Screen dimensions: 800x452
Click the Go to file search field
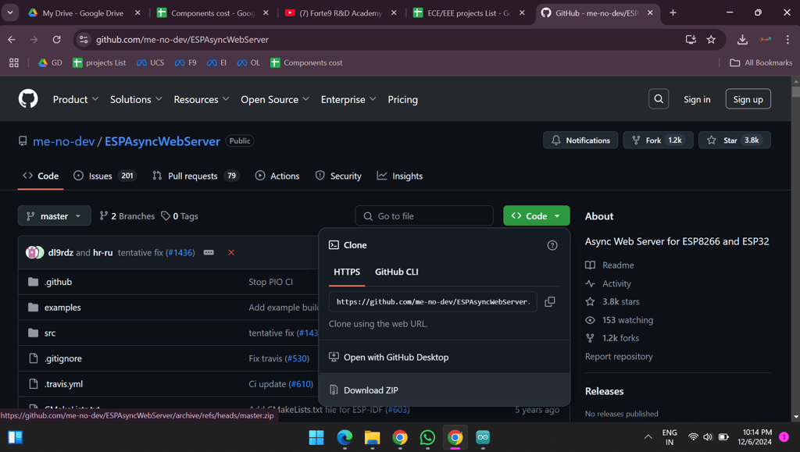coord(424,216)
